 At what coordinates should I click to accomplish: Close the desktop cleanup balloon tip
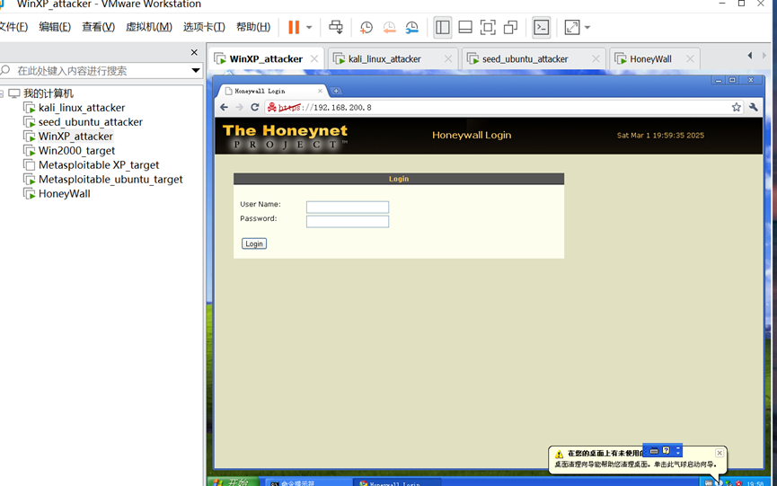(720, 453)
